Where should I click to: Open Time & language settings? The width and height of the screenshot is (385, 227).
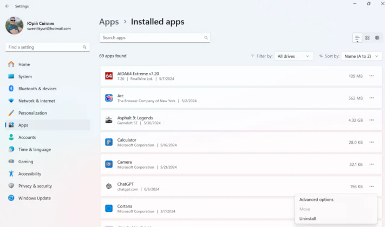click(48, 150)
